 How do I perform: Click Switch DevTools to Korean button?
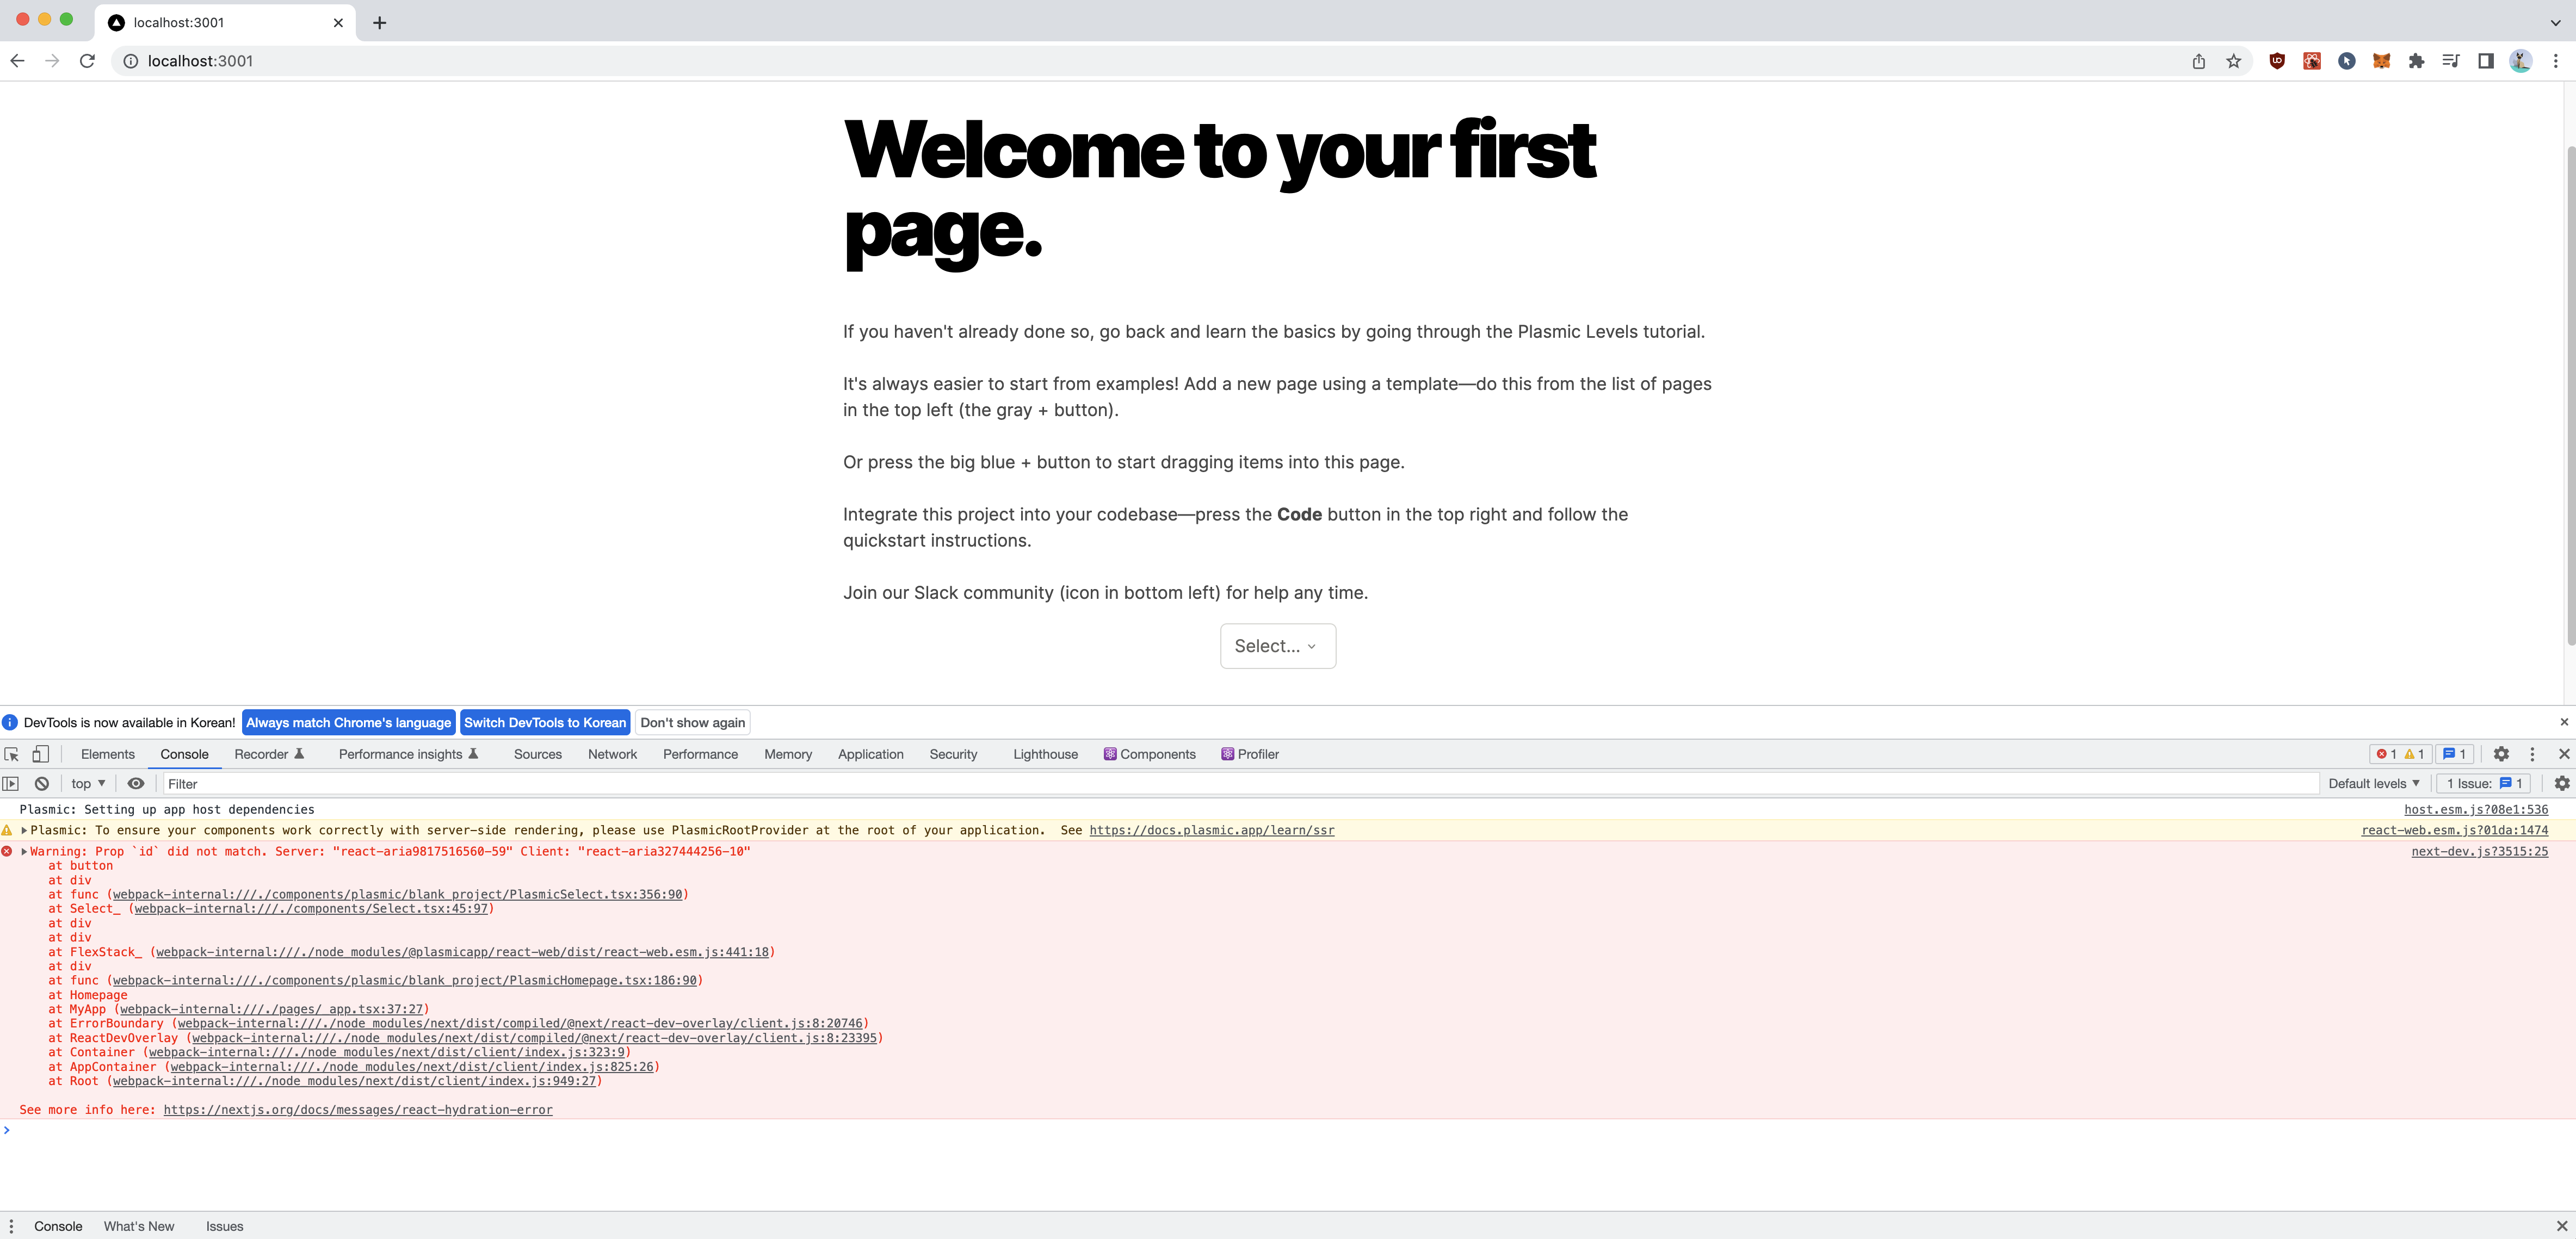pyautogui.click(x=544, y=722)
